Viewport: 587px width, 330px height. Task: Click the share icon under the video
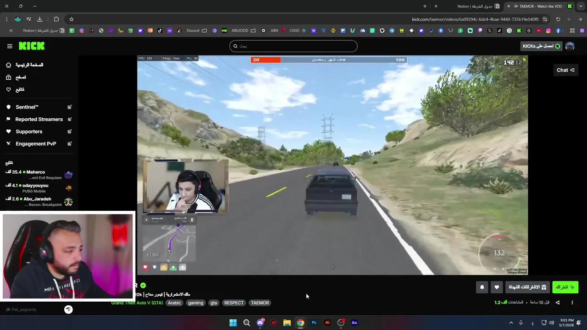point(558,302)
